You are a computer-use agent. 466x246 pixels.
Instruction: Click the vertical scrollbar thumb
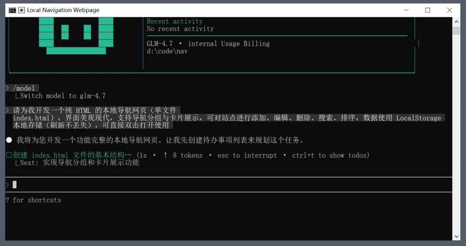(x=456, y=31)
